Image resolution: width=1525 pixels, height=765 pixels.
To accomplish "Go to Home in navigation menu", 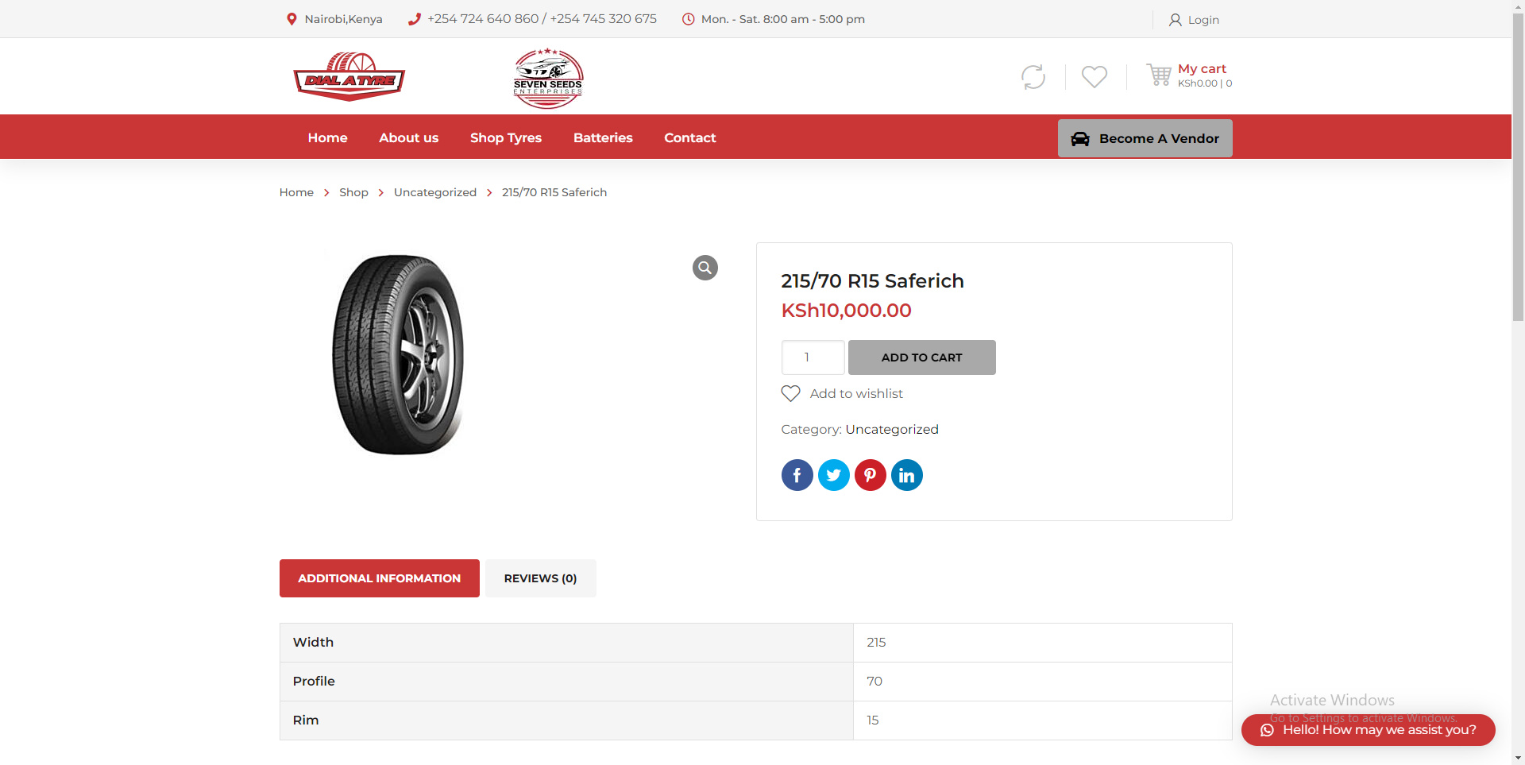I will pos(328,137).
